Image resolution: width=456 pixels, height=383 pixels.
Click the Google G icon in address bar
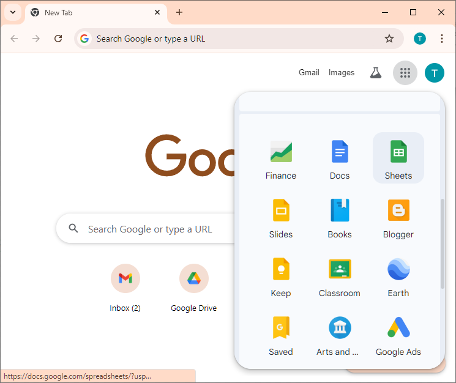pyautogui.click(x=84, y=39)
